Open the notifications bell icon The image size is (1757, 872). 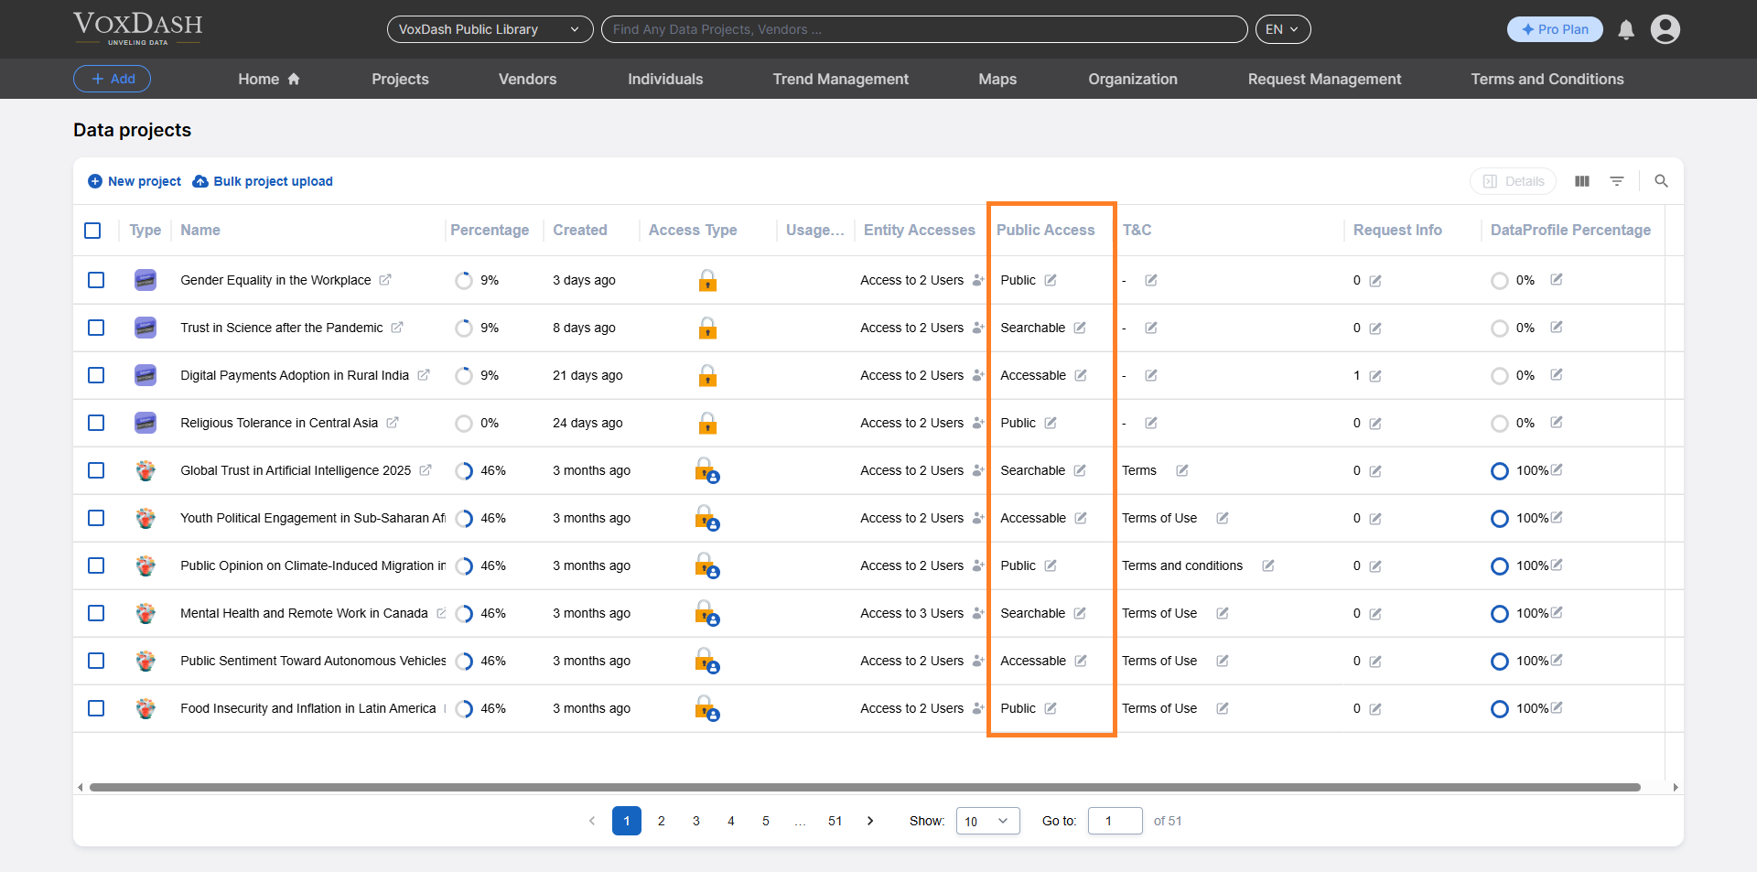1626,30
